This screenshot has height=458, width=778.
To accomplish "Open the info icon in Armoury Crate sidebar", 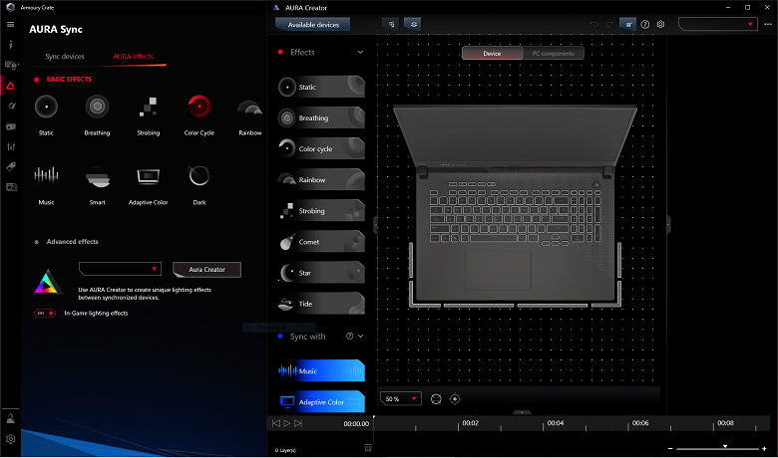I will point(10,45).
